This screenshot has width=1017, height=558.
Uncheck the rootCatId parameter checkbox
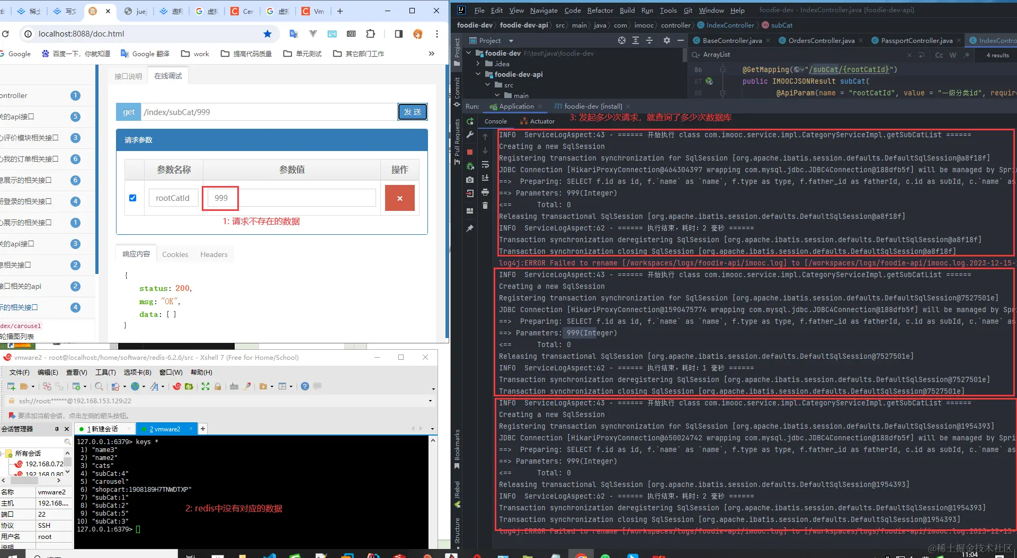click(133, 198)
